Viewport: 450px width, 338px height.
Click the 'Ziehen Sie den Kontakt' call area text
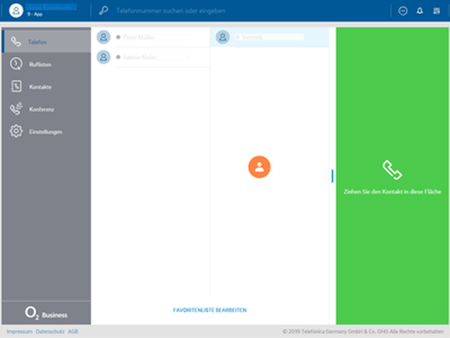(x=392, y=191)
